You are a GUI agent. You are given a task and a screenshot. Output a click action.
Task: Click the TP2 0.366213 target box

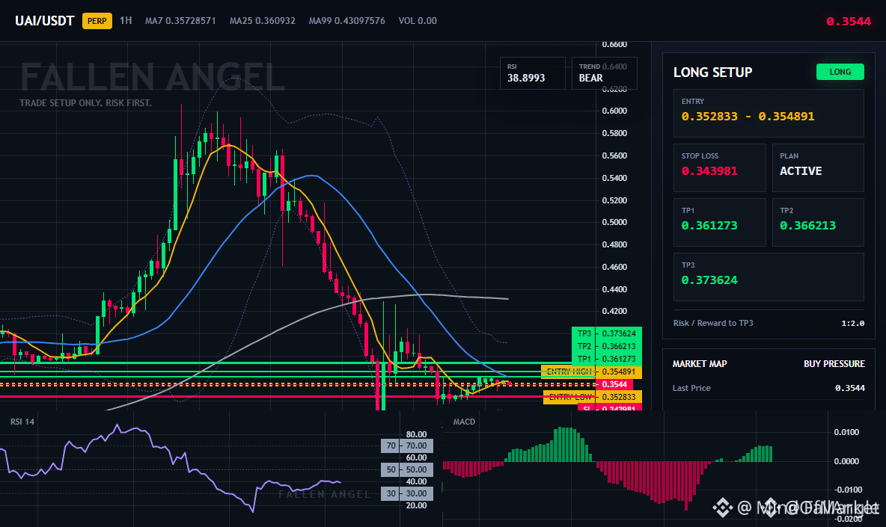click(x=818, y=222)
